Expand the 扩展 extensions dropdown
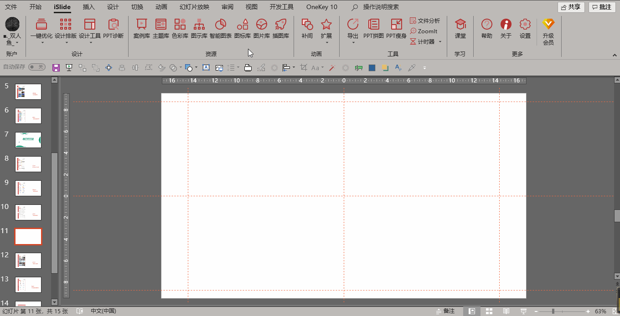The height and width of the screenshot is (316, 620). click(326, 43)
